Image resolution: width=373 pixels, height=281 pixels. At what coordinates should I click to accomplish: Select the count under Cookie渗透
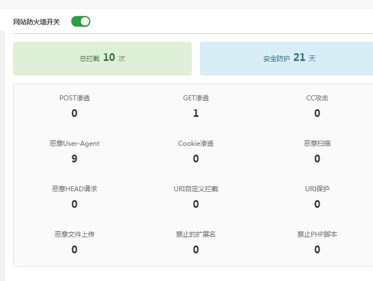(x=196, y=159)
